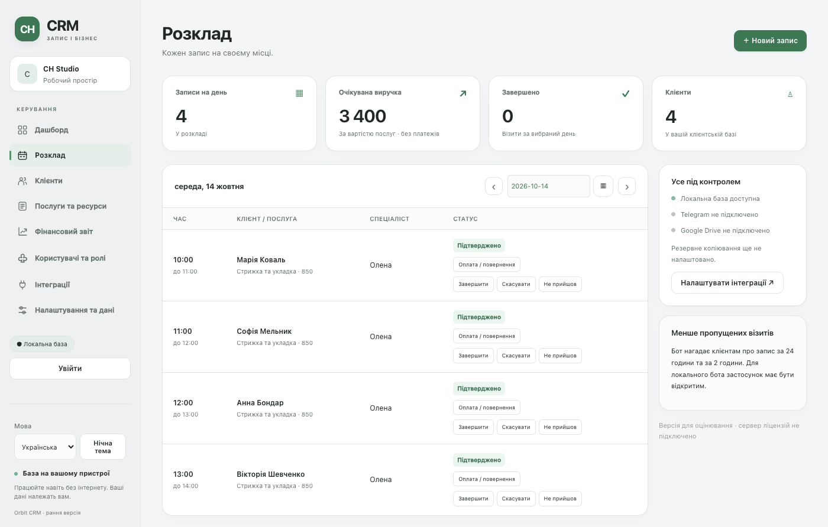Open Послуги та ресурси in the sidebar
The image size is (828, 527).
point(70,206)
